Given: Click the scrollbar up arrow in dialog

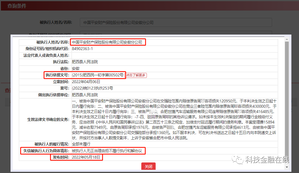Looking at the screenshot, I should 287,39.
